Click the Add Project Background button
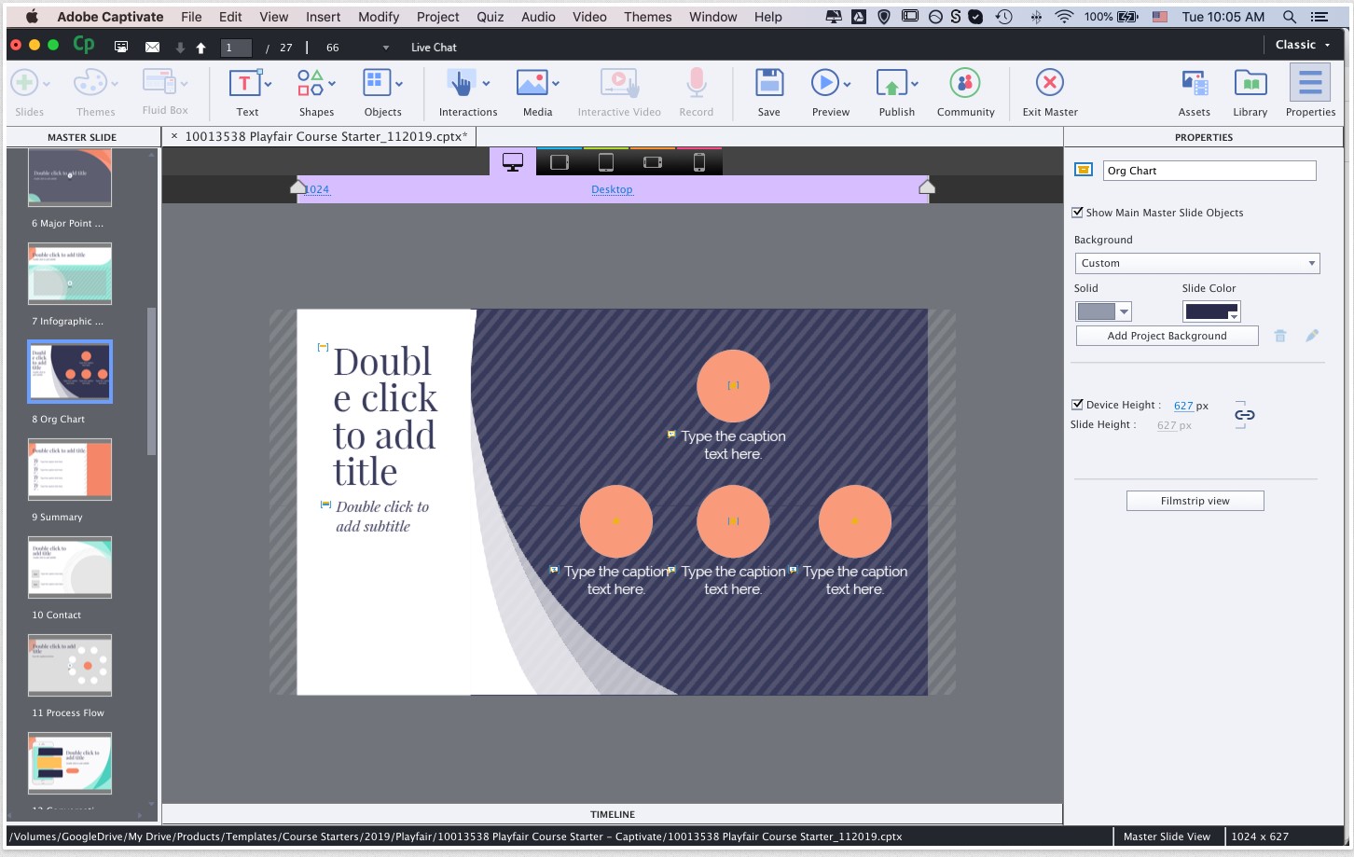This screenshot has width=1354, height=857. (1167, 336)
